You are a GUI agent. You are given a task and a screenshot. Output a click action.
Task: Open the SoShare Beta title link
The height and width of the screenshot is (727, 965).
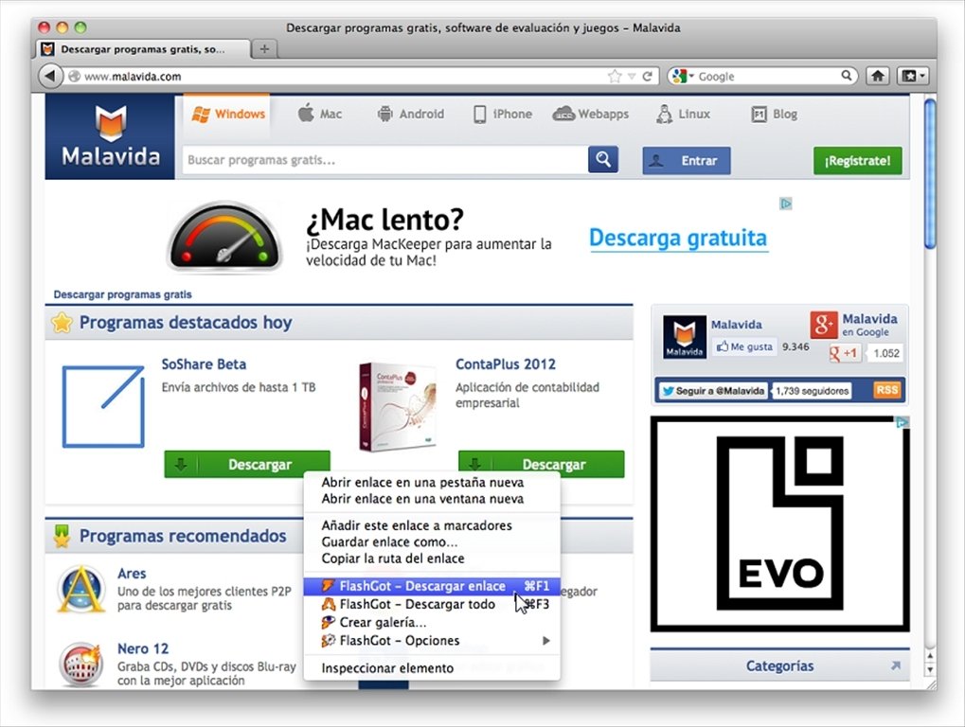coord(204,364)
